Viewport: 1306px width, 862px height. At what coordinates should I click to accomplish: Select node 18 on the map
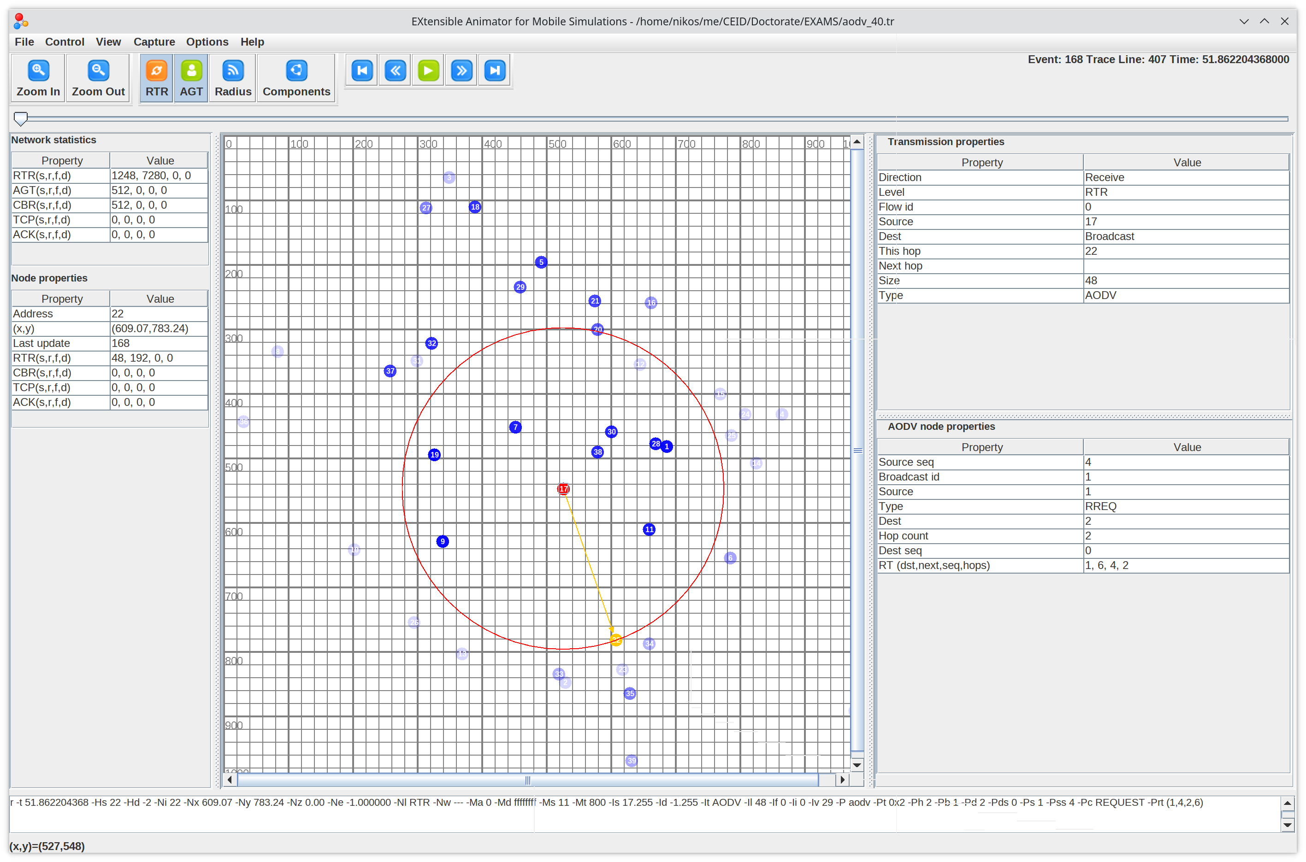click(x=475, y=207)
